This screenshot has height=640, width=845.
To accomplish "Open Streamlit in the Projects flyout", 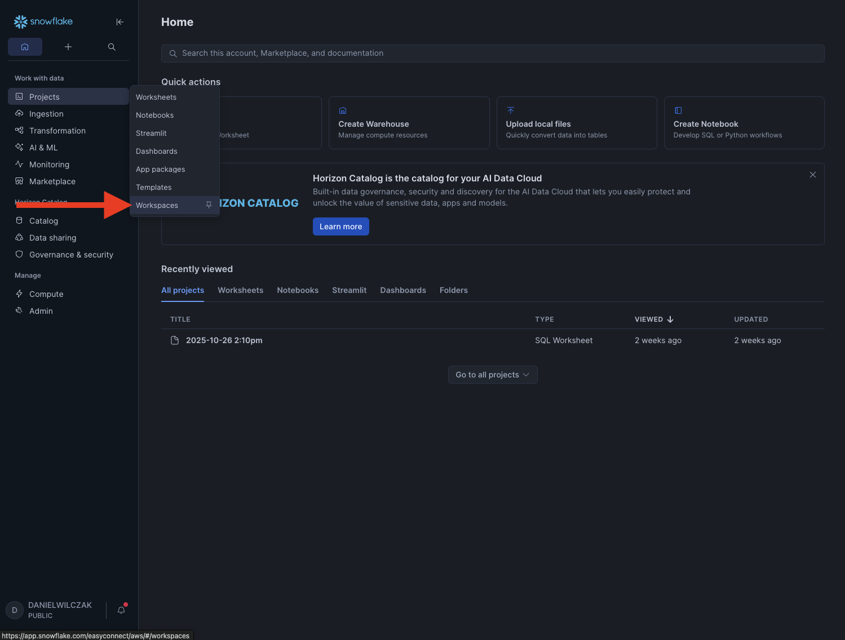I will [x=151, y=134].
